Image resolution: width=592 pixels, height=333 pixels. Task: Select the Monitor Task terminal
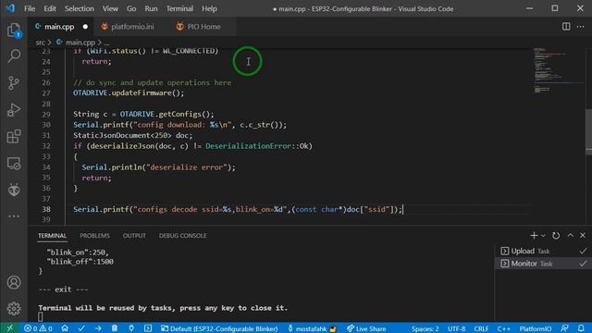(543, 264)
